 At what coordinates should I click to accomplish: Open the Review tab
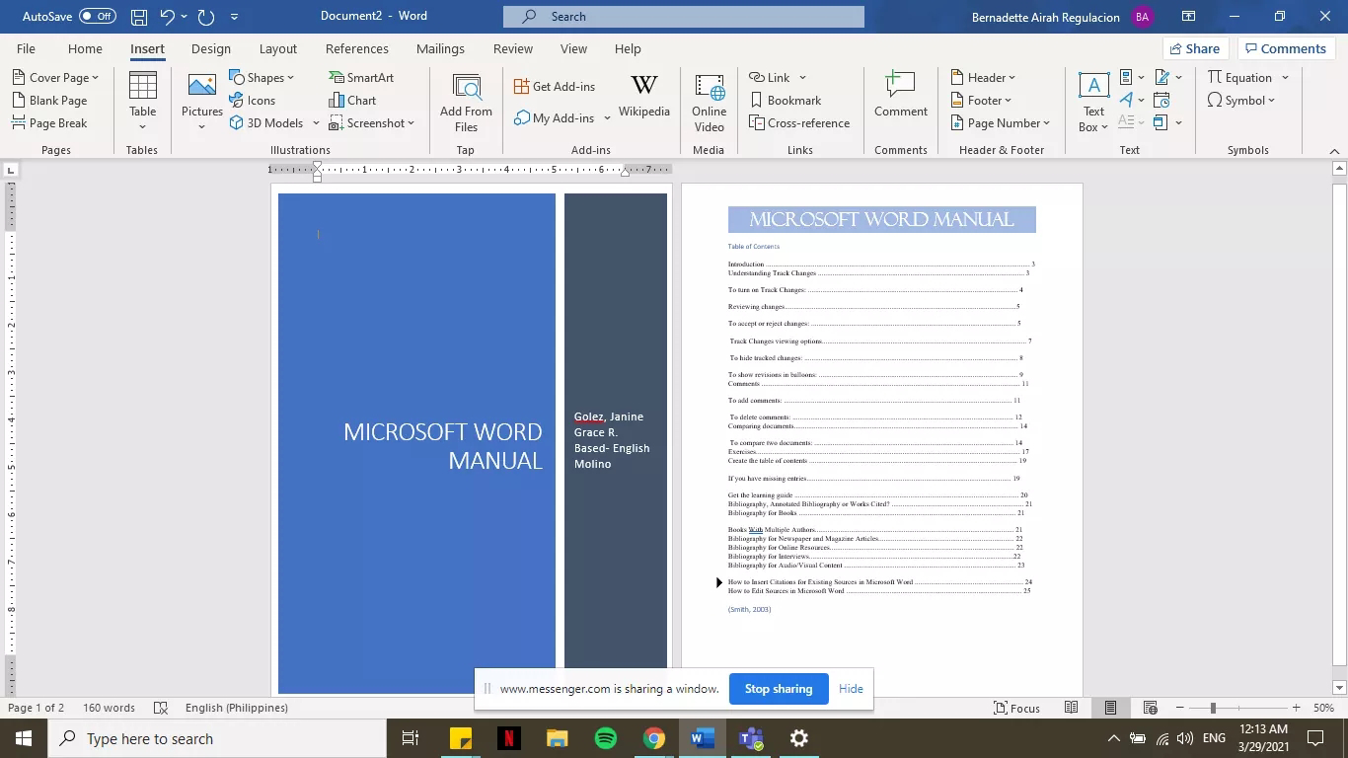pos(513,48)
